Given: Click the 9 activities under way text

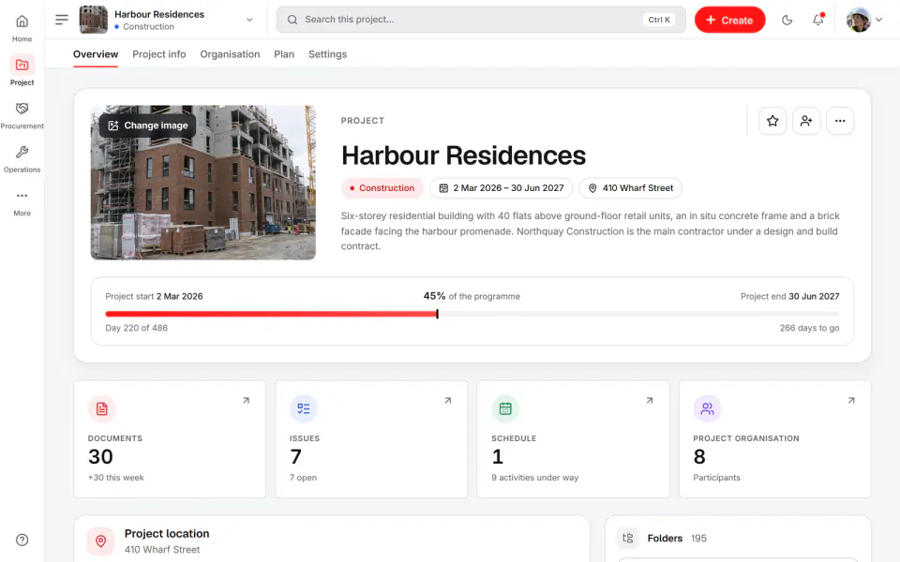Looking at the screenshot, I should point(535,478).
